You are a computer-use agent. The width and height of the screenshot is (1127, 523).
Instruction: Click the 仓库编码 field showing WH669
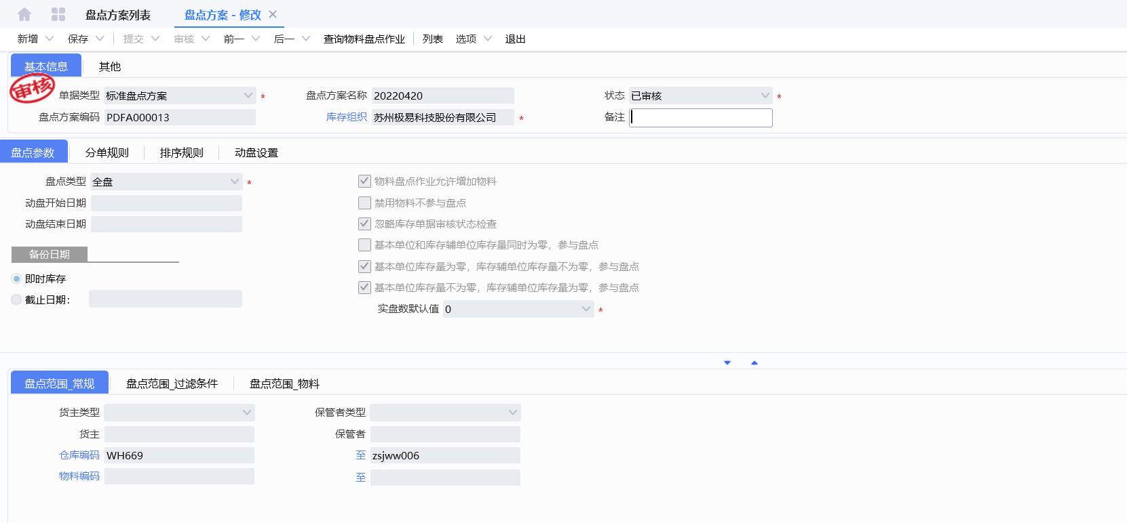click(179, 455)
